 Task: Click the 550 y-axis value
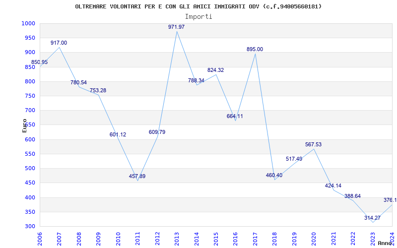click(30, 154)
